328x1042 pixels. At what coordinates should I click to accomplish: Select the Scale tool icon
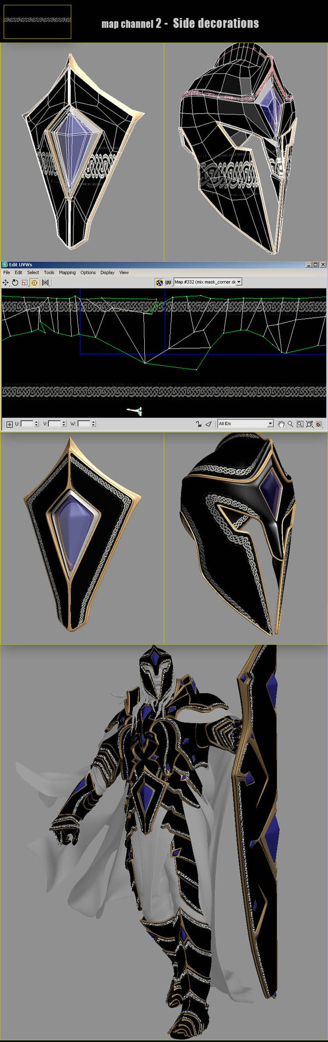(x=24, y=282)
